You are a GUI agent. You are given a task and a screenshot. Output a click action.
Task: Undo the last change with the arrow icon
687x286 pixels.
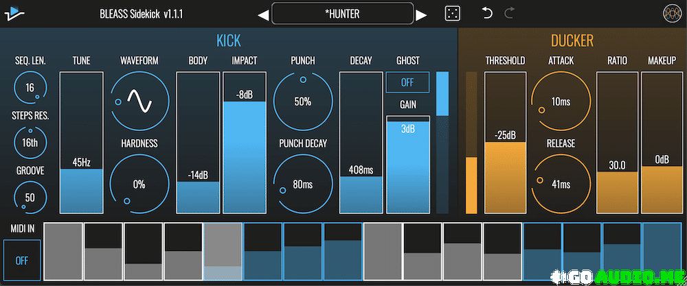pyautogui.click(x=487, y=14)
